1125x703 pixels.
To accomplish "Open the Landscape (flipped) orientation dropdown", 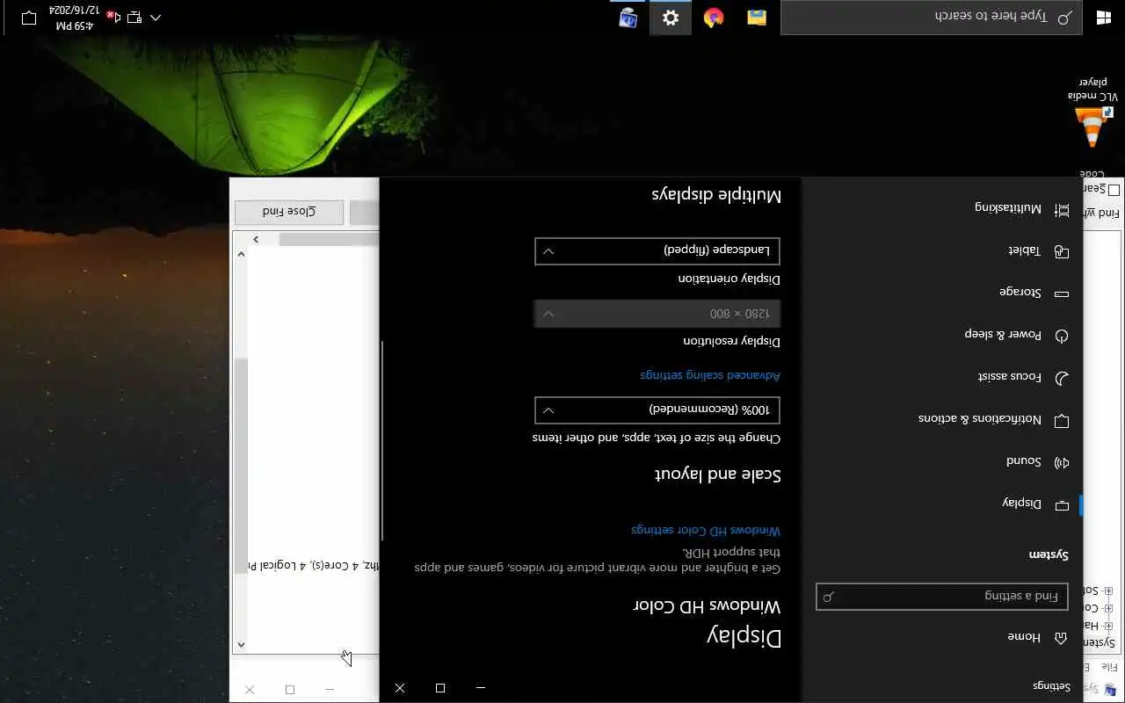I will (x=657, y=250).
